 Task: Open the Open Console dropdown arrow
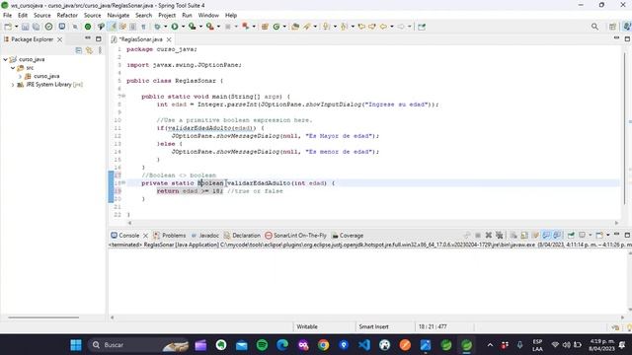pos(608,235)
